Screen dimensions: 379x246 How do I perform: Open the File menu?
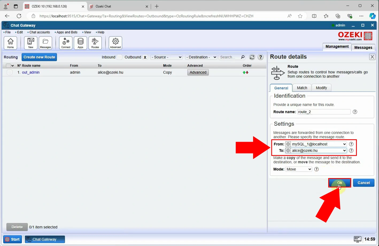8,32
